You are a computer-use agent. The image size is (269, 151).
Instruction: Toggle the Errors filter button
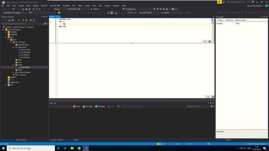pos(76,106)
